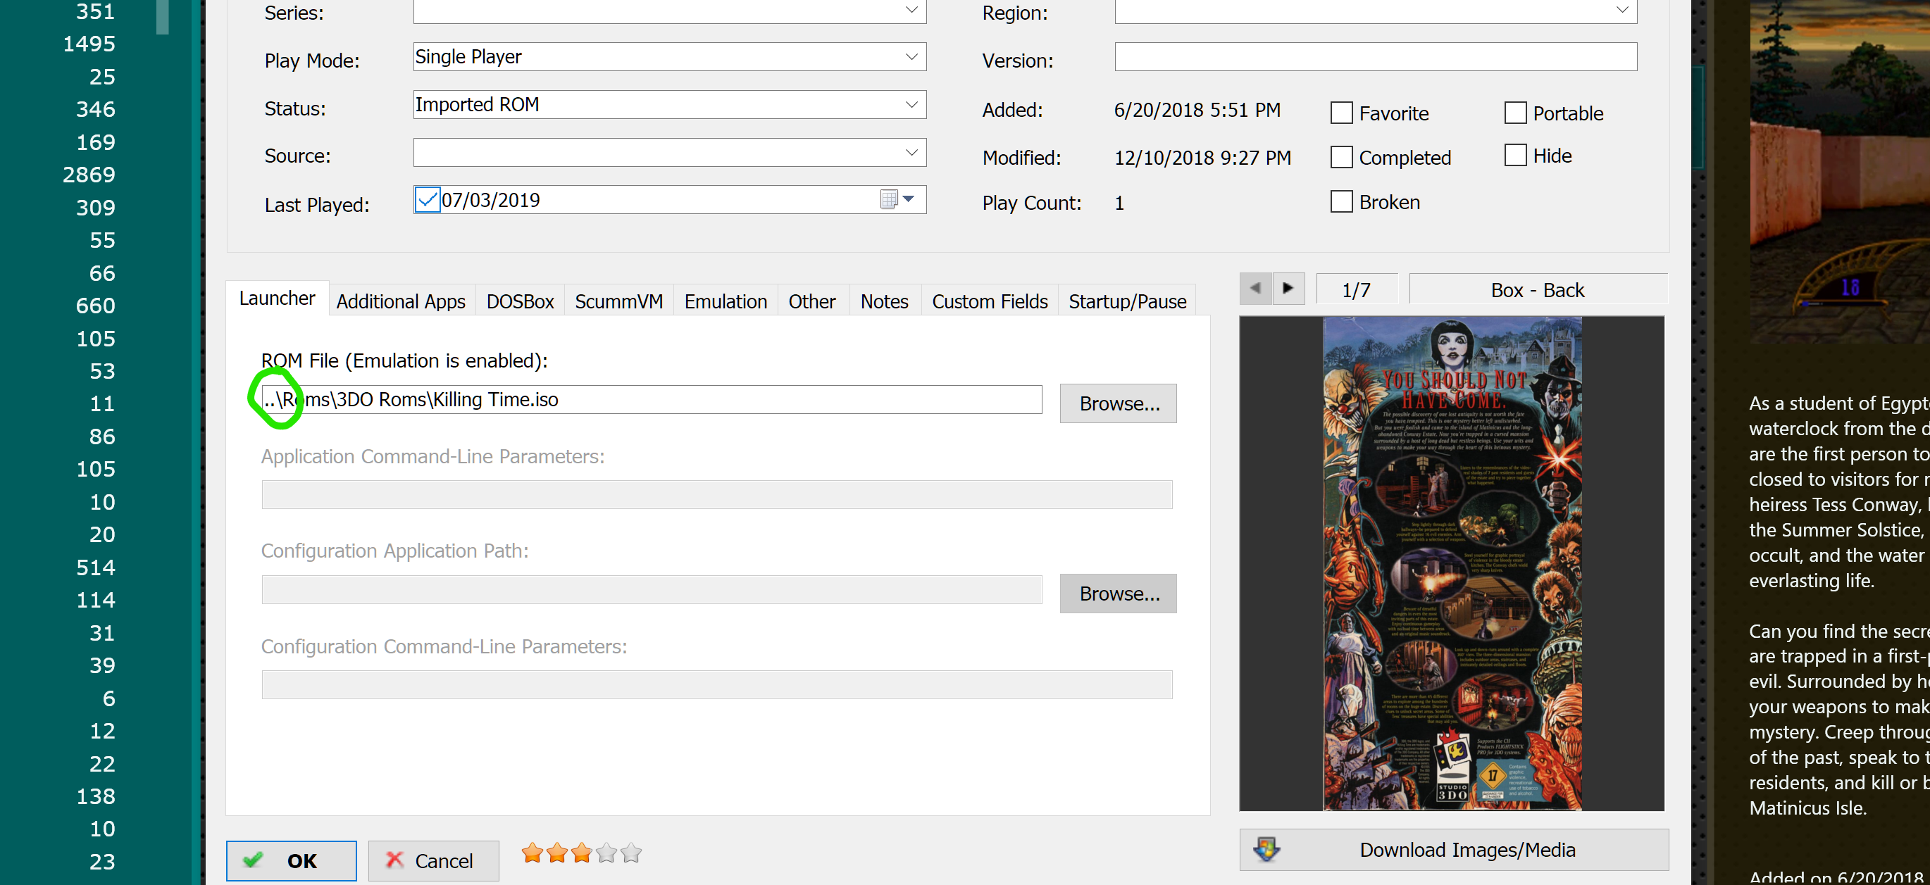Click the Box - Back image type label

pyautogui.click(x=1538, y=290)
